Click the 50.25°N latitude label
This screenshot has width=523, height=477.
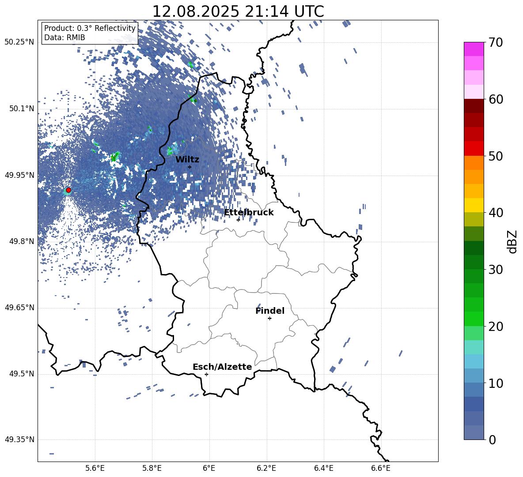point(19,42)
